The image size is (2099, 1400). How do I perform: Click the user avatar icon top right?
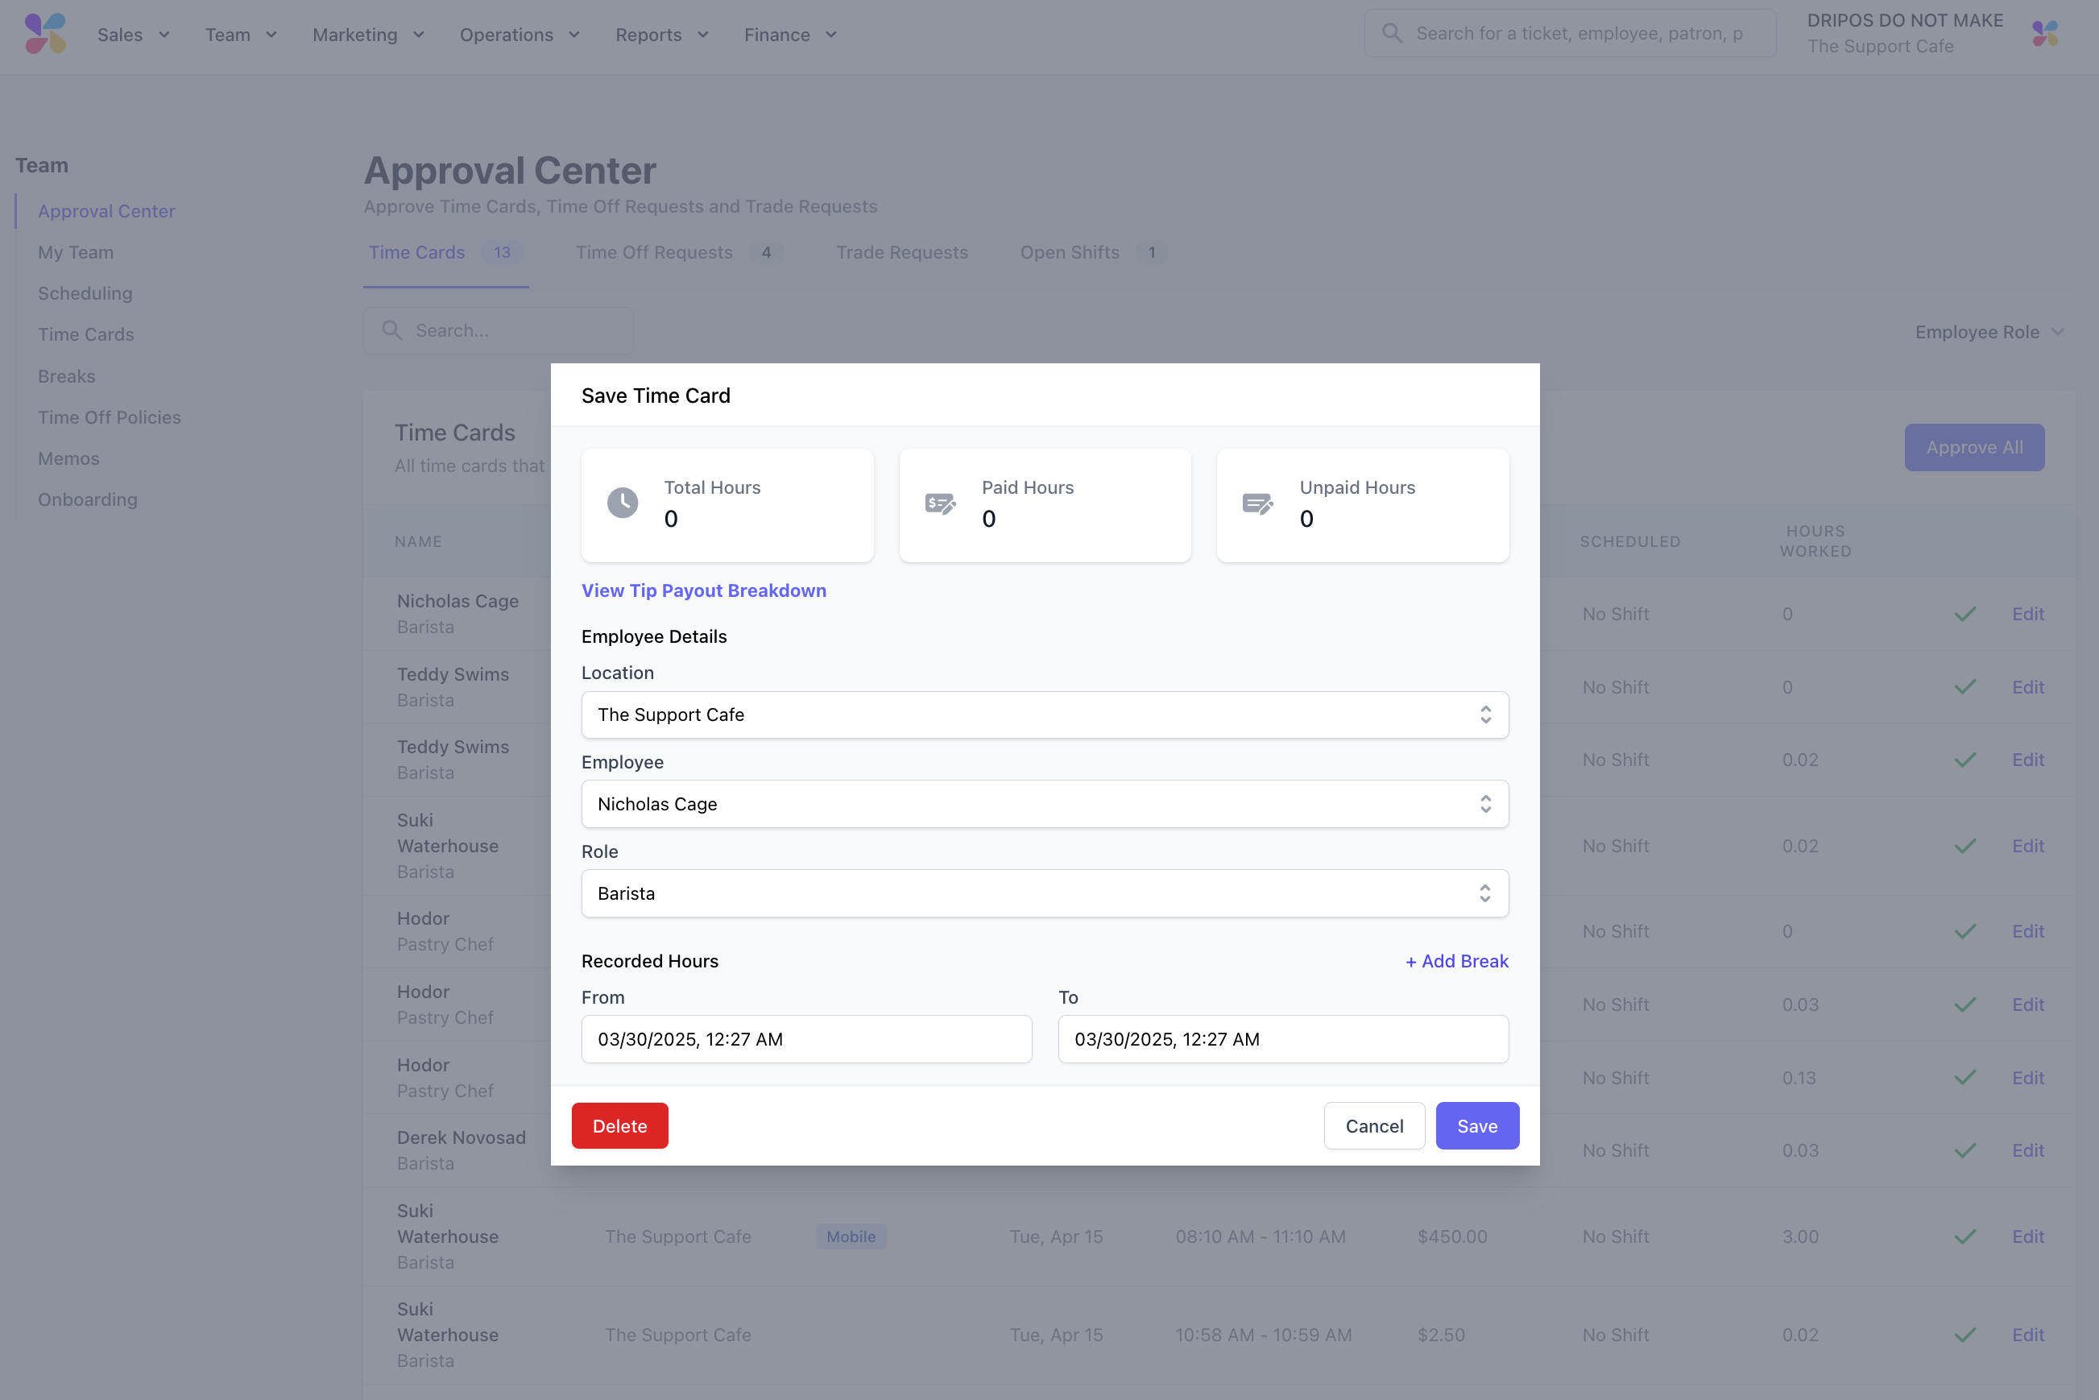(x=2044, y=34)
